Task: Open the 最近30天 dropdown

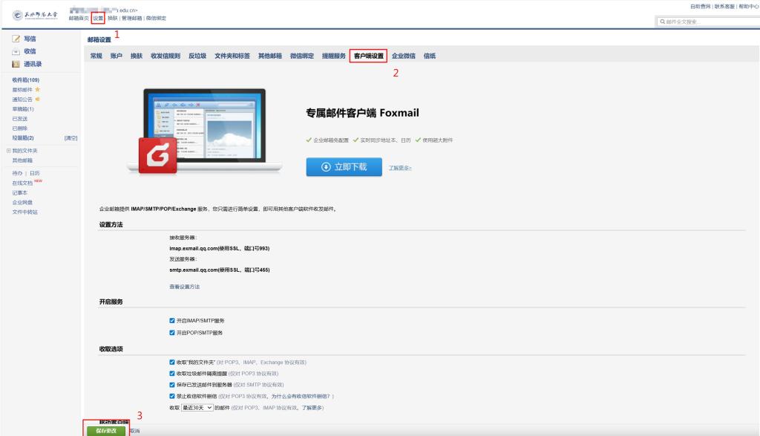Action: [x=197, y=408]
